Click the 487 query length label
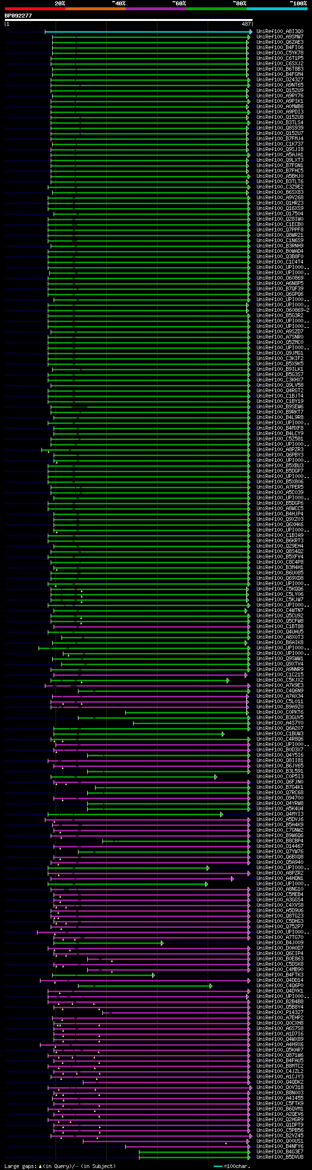 pos(246,24)
